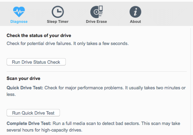Viewport: 193px width, 135px height.
Task: Click the divider above Scan your drive
Action: [x=97, y=71]
